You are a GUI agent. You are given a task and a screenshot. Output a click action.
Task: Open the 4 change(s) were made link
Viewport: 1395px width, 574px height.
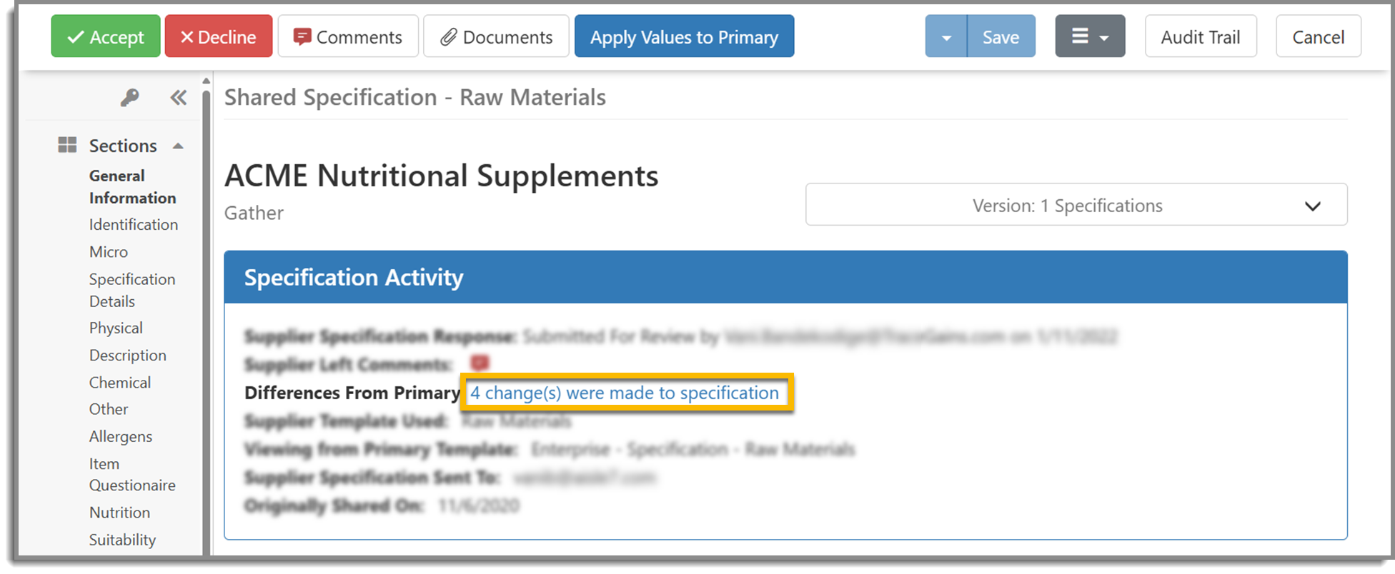[x=625, y=393]
